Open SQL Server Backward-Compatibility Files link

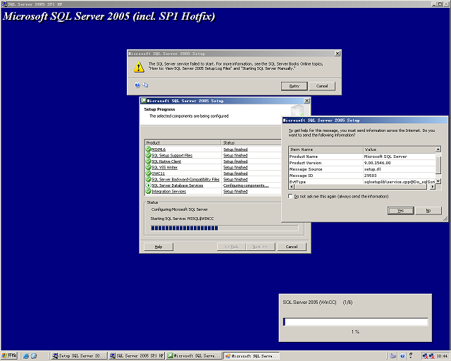click(185, 180)
